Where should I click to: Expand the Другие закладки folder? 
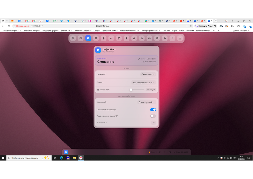pos(241,31)
